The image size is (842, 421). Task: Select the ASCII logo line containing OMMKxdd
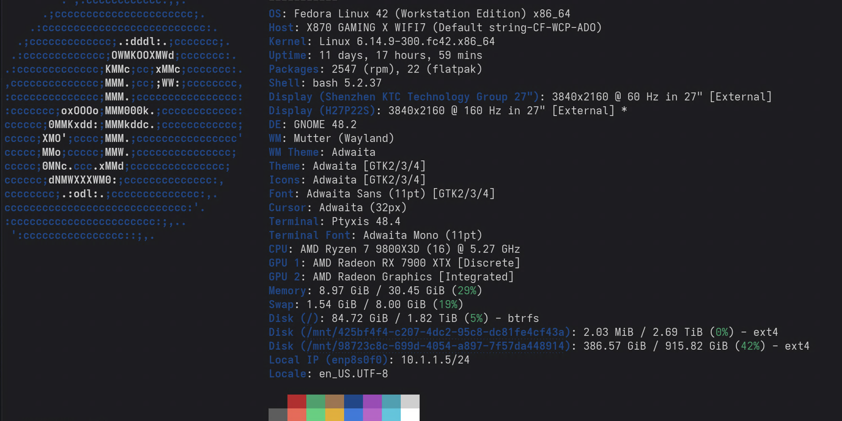[x=124, y=125]
